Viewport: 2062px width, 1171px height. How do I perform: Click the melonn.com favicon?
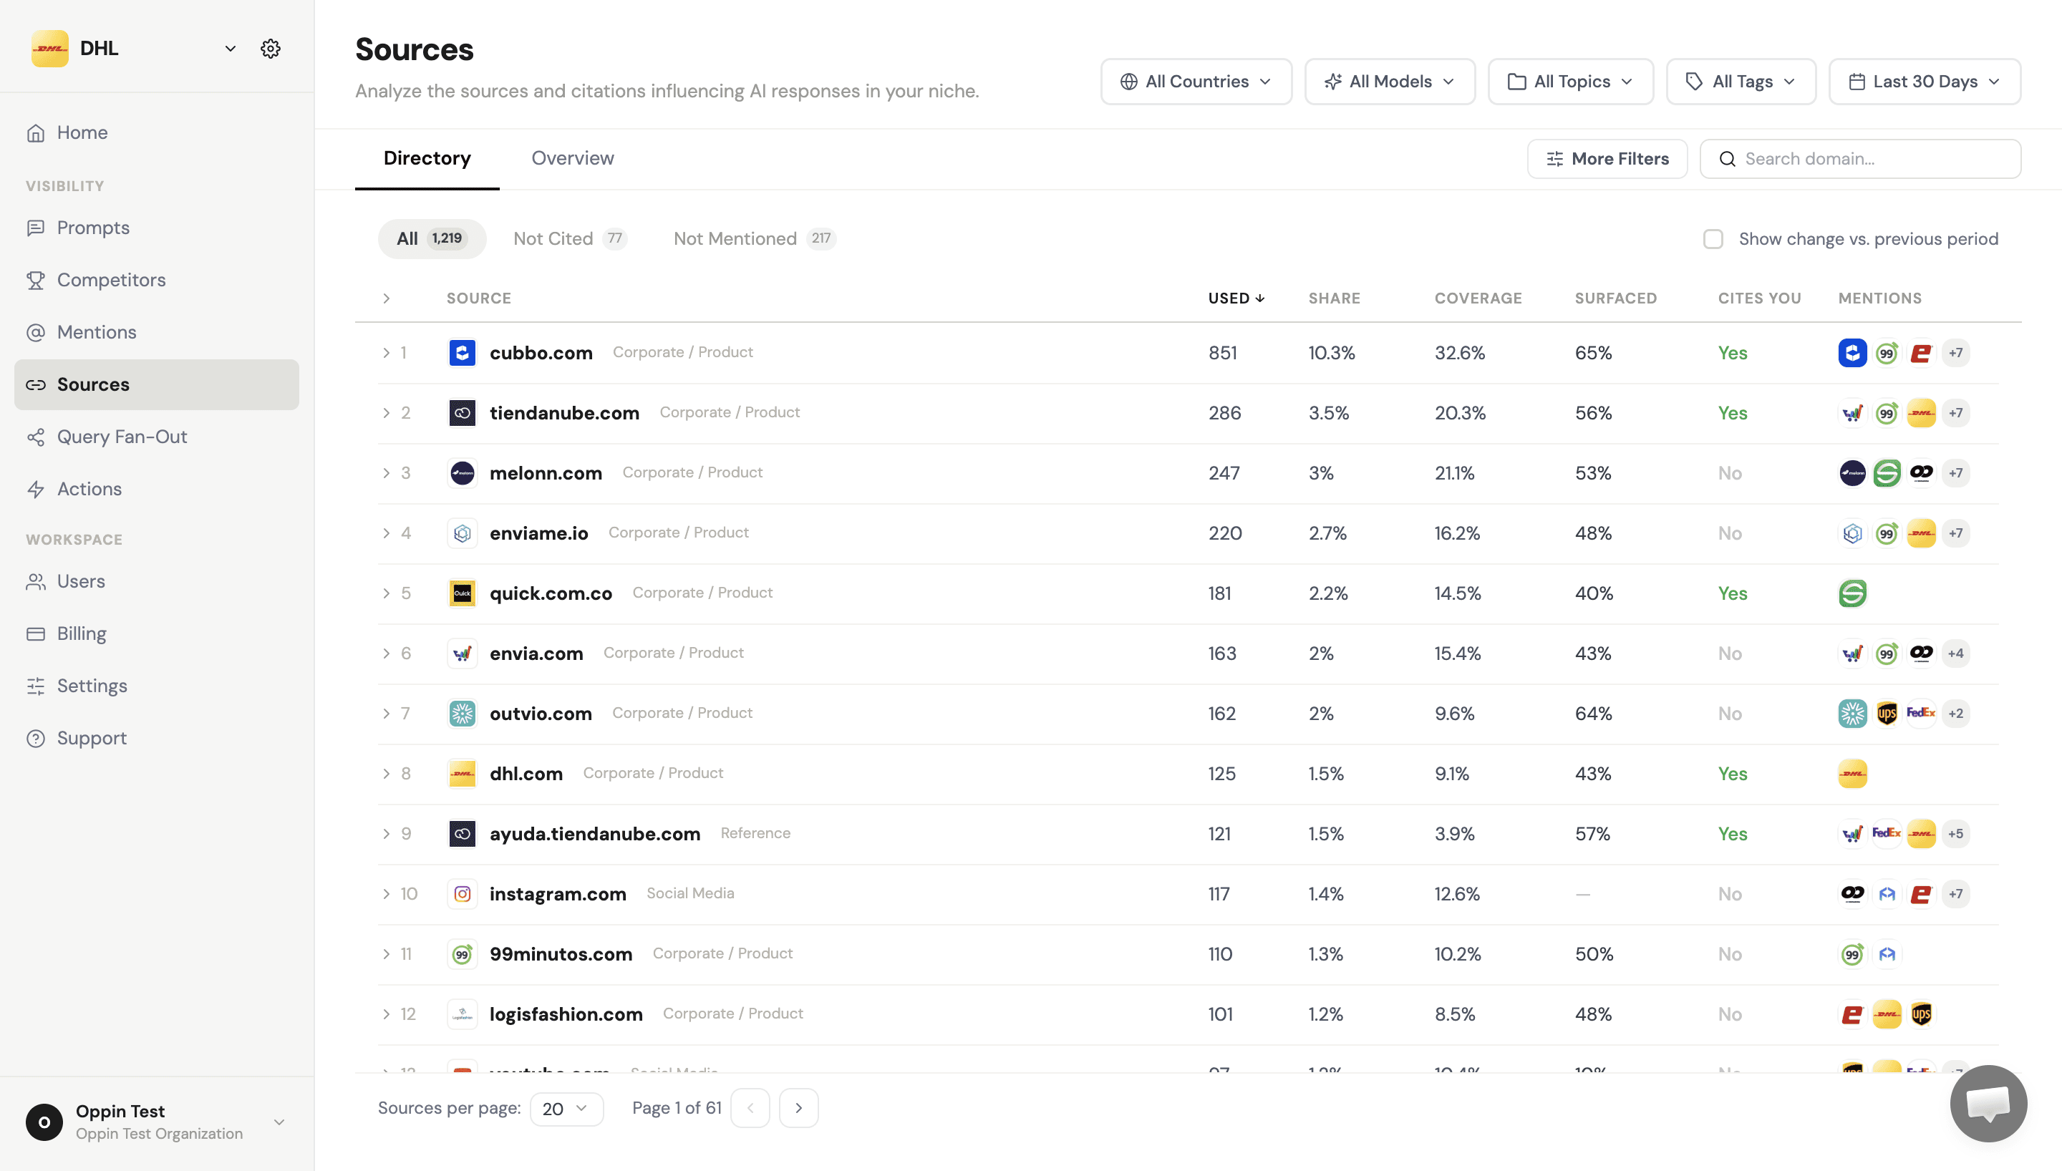point(463,473)
